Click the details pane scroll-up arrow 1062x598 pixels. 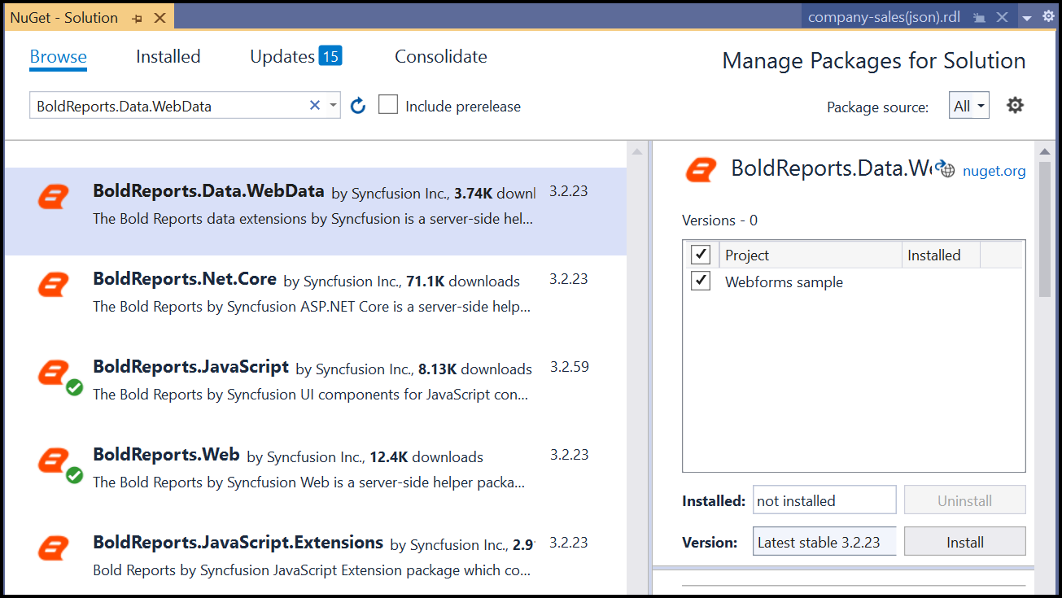click(x=1045, y=151)
